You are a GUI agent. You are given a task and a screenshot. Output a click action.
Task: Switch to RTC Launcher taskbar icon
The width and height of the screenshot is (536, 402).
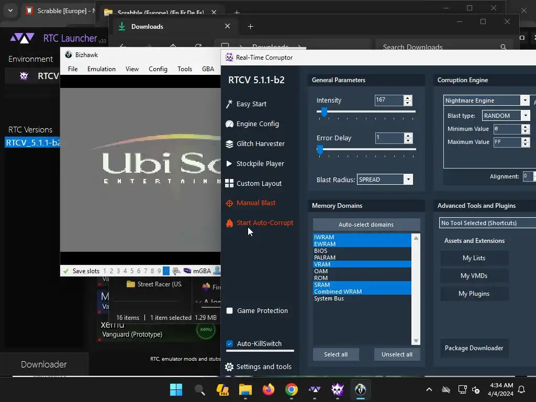coord(315,389)
